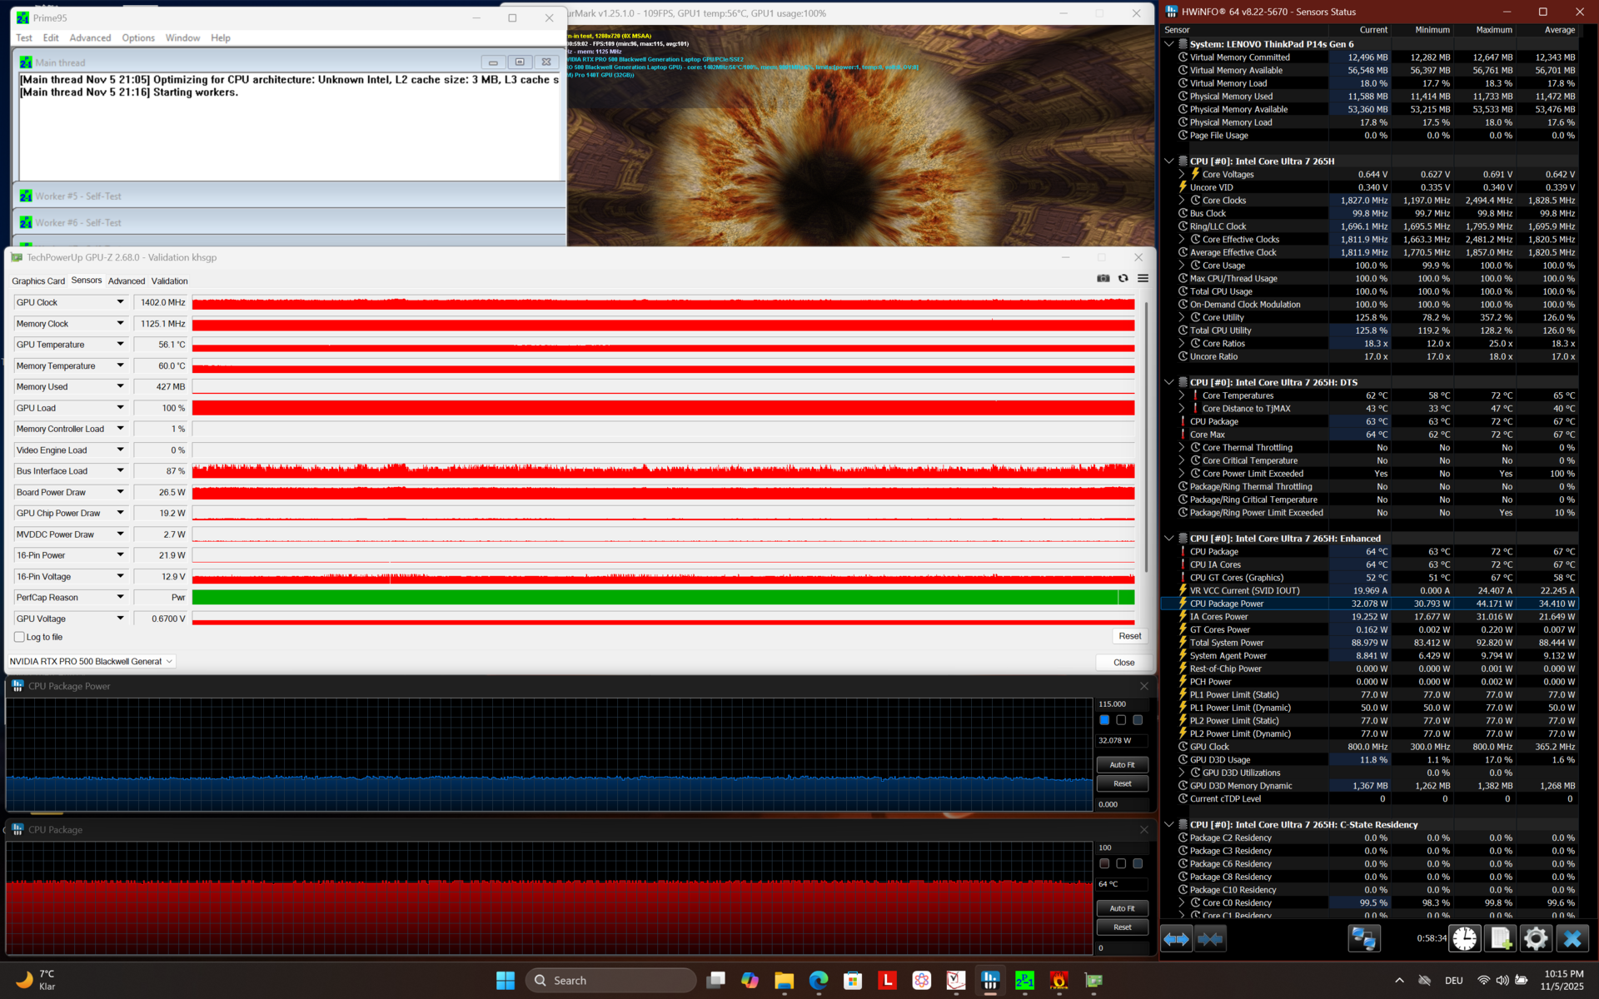1599x999 pixels.
Task: Click HWiNFO network monitors icon
Action: tap(1363, 939)
